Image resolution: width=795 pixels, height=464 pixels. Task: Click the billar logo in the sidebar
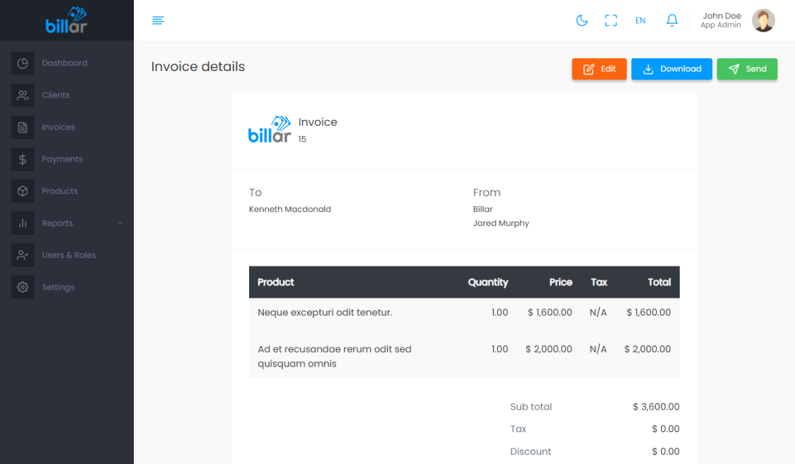[x=66, y=20]
